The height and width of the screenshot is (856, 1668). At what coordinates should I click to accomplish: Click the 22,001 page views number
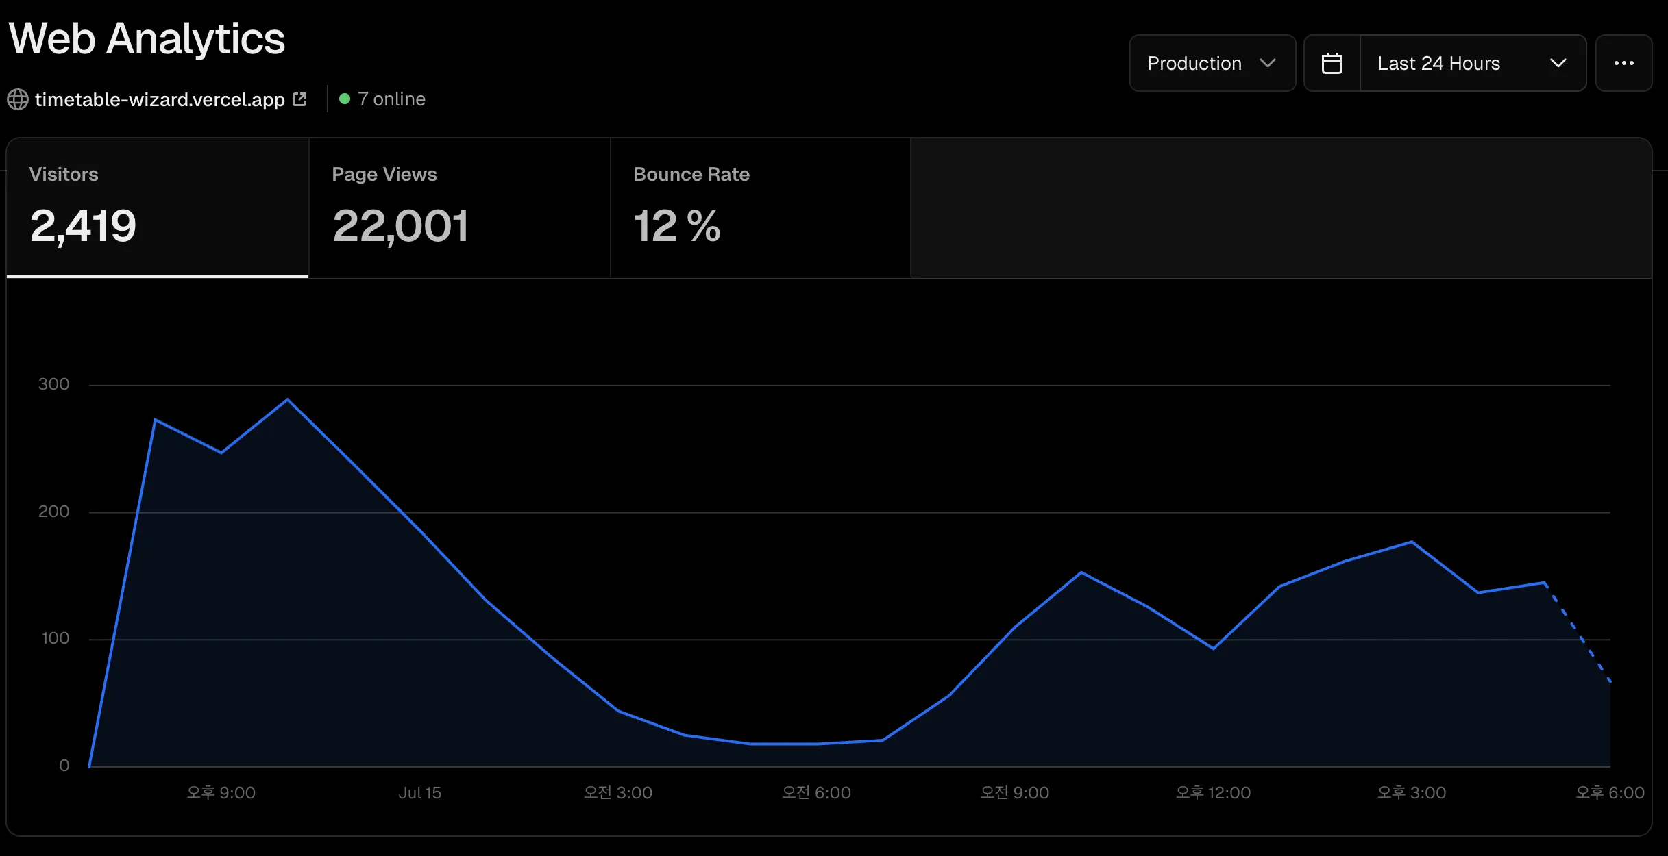pos(400,226)
